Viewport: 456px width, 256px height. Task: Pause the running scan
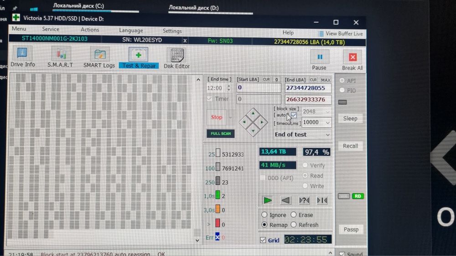coord(319,60)
